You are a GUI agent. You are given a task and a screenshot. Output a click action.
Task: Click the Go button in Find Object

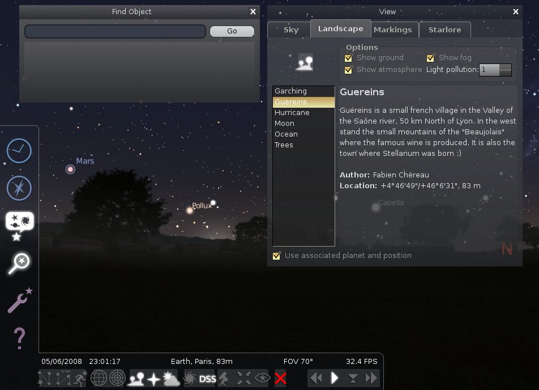point(232,31)
